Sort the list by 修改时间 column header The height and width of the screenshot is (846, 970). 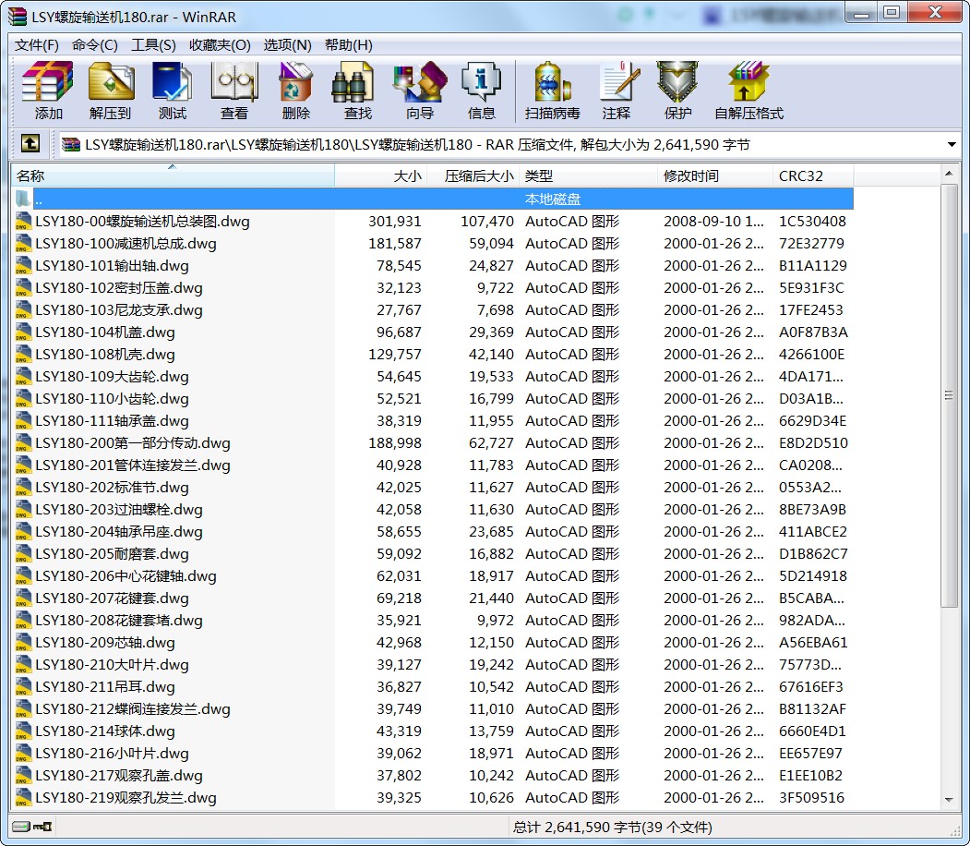(714, 175)
